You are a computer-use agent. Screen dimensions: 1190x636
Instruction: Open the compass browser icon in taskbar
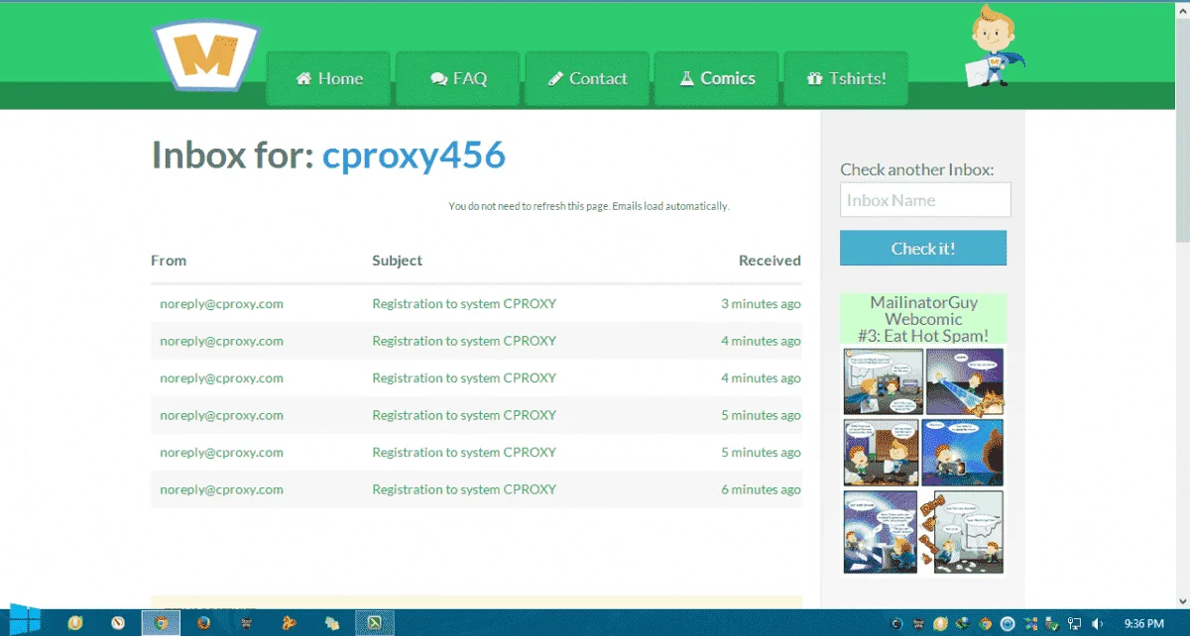pyautogui.click(x=118, y=623)
